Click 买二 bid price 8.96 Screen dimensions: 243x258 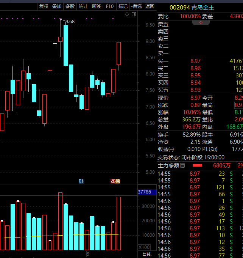point(195,68)
